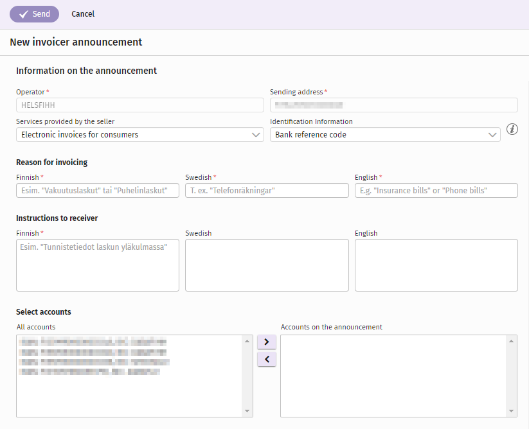Click Finnish reason for invoicing field
Viewport: 529px width, 429px height.
click(98, 190)
